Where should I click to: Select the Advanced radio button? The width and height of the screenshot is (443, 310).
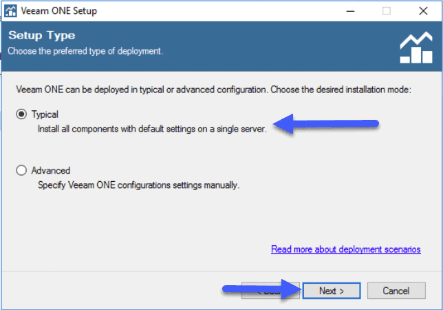21,170
